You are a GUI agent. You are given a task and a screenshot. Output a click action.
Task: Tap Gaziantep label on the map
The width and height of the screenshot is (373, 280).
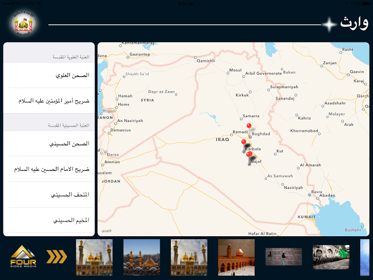pyautogui.click(x=140, y=54)
